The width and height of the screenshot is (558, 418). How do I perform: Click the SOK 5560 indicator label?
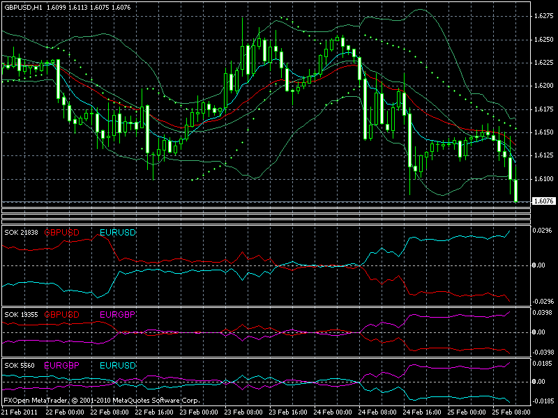[x=20, y=365]
